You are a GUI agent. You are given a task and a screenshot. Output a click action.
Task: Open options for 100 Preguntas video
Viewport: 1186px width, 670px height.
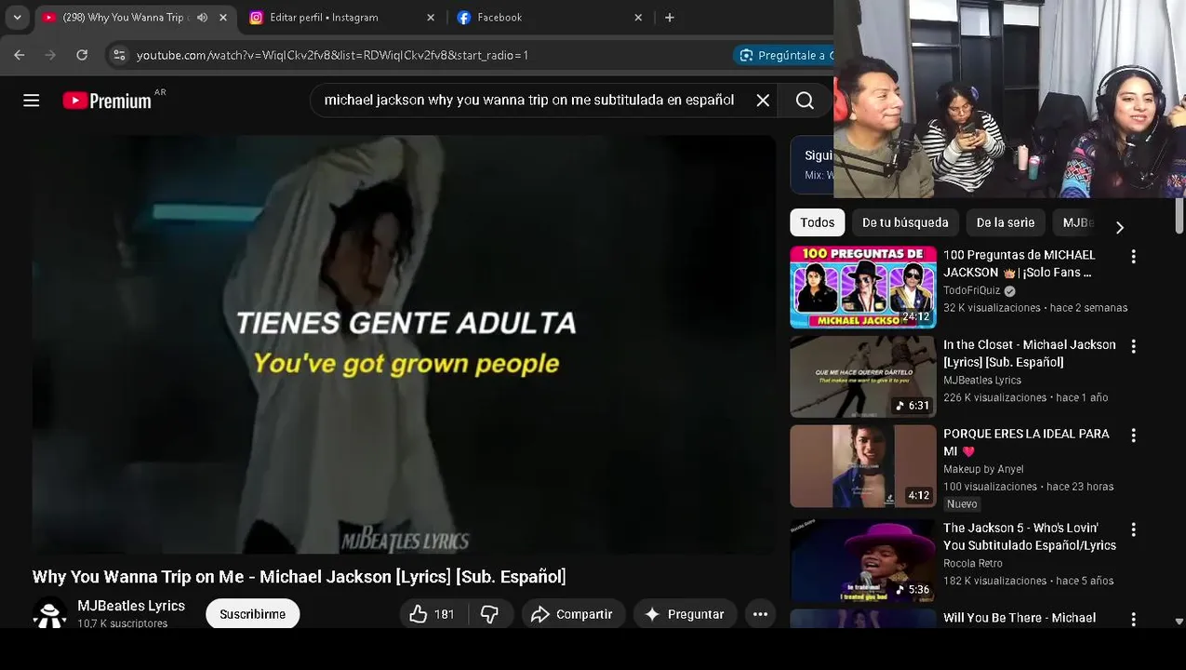[1133, 256]
